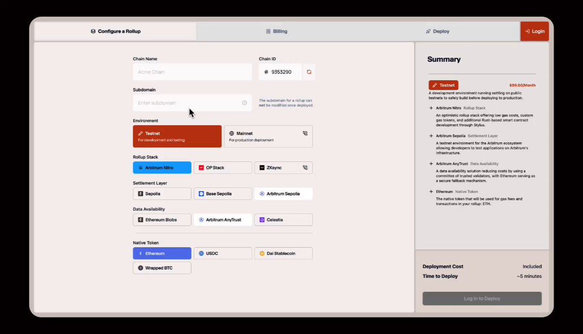
Task: Open the Configure a Rollup tab
Action: coord(116,31)
